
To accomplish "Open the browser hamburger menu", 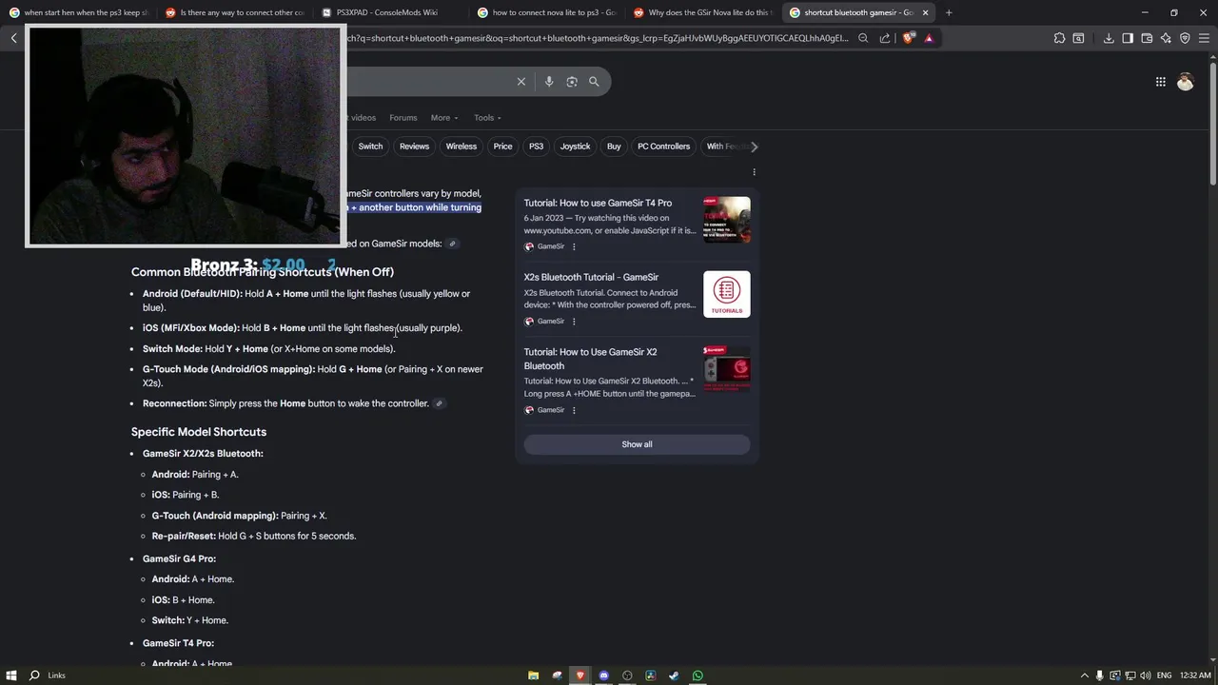I will click(x=1204, y=38).
